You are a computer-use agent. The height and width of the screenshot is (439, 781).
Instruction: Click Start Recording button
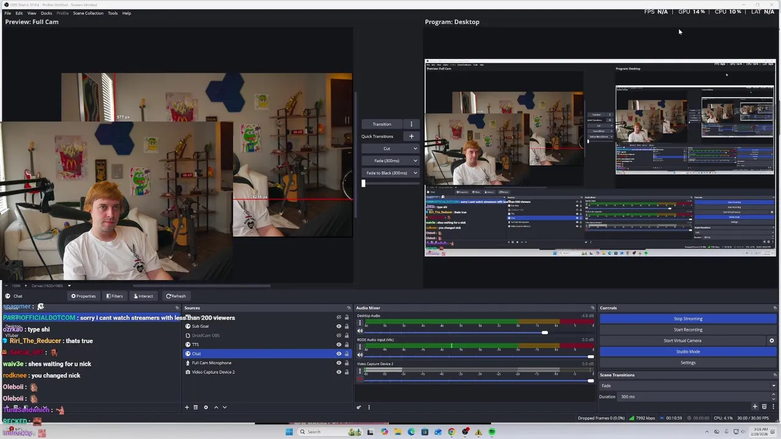click(688, 330)
